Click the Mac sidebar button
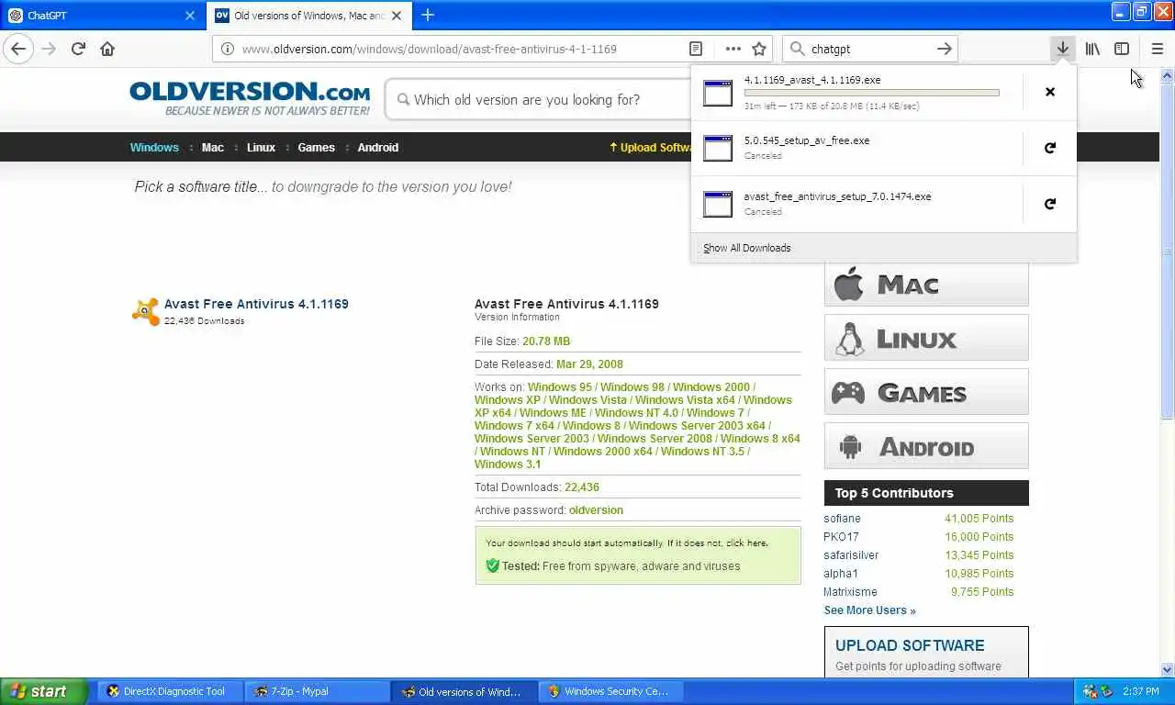 926,284
